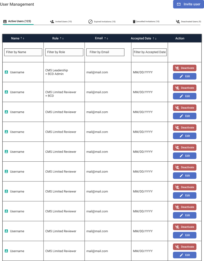The height and width of the screenshot is (261, 204).
Task: Click the person-add icon on Invited Users tab
Action: click(x=52, y=22)
